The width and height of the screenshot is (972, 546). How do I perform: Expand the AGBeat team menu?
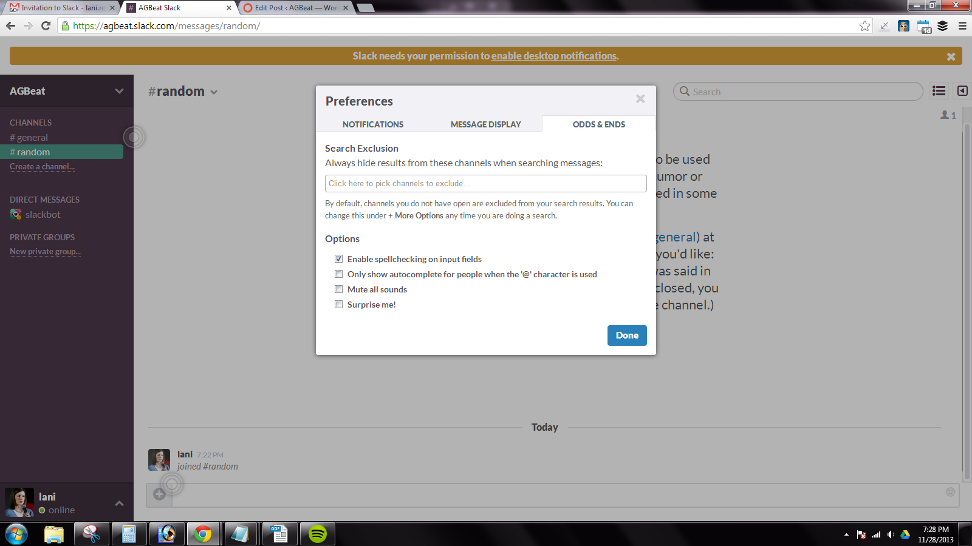(x=119, y=91)
